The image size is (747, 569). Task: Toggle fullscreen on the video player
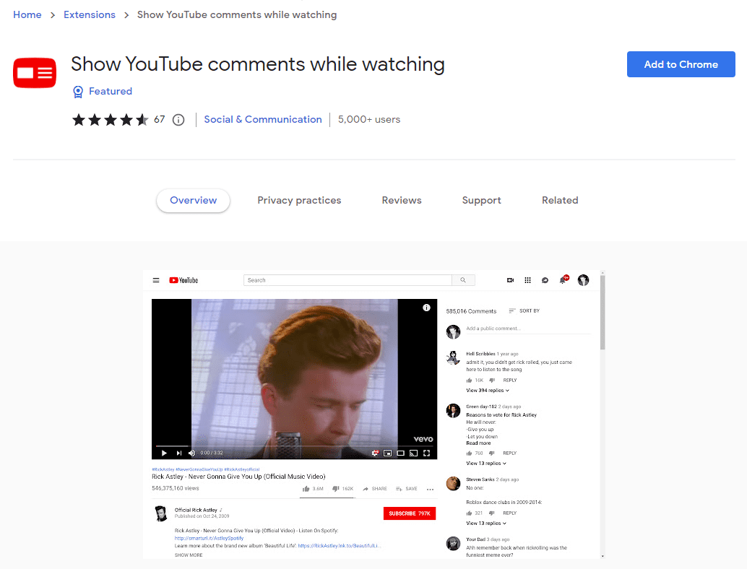(426, 453)
